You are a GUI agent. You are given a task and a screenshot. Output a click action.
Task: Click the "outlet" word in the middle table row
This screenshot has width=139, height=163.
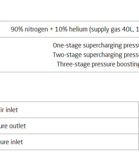tap(17, 126)
